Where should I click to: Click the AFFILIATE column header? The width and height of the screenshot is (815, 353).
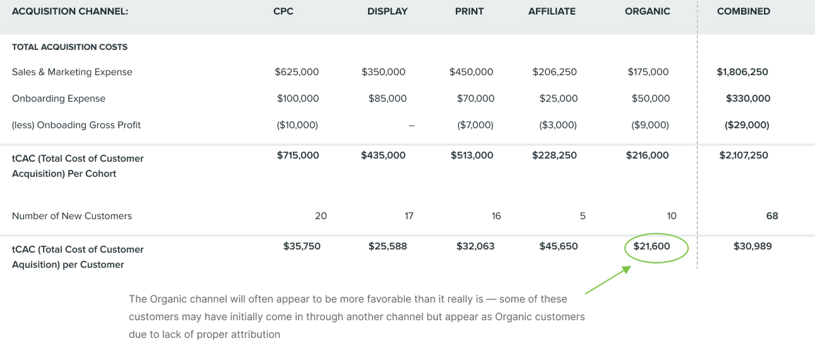click(x=552, y=11)
